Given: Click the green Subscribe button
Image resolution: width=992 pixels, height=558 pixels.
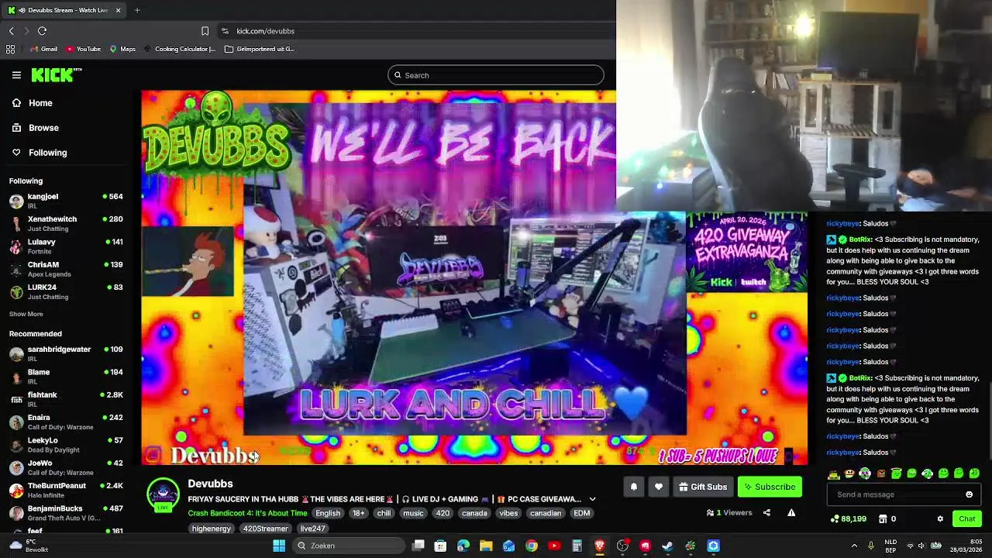Looking at the screenshot, I should [x=770, y=487].
